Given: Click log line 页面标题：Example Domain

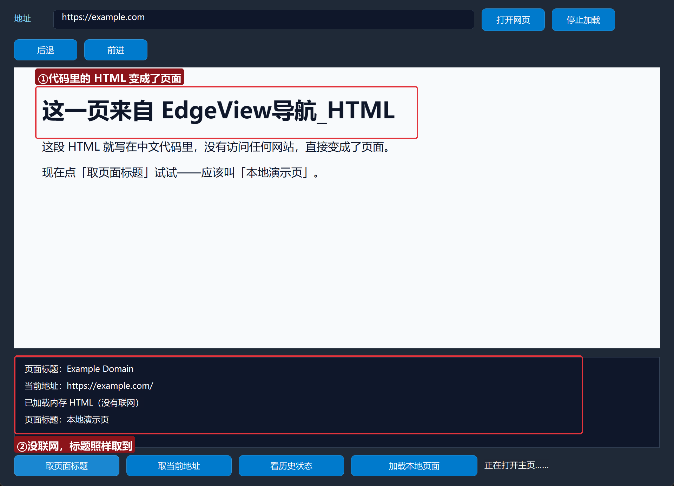Looking at the screenshot, I should click(x=79, y=369).
